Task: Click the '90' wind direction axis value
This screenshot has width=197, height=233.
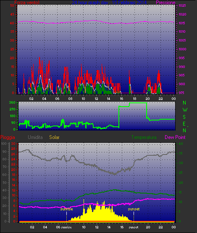Action: 13,123
